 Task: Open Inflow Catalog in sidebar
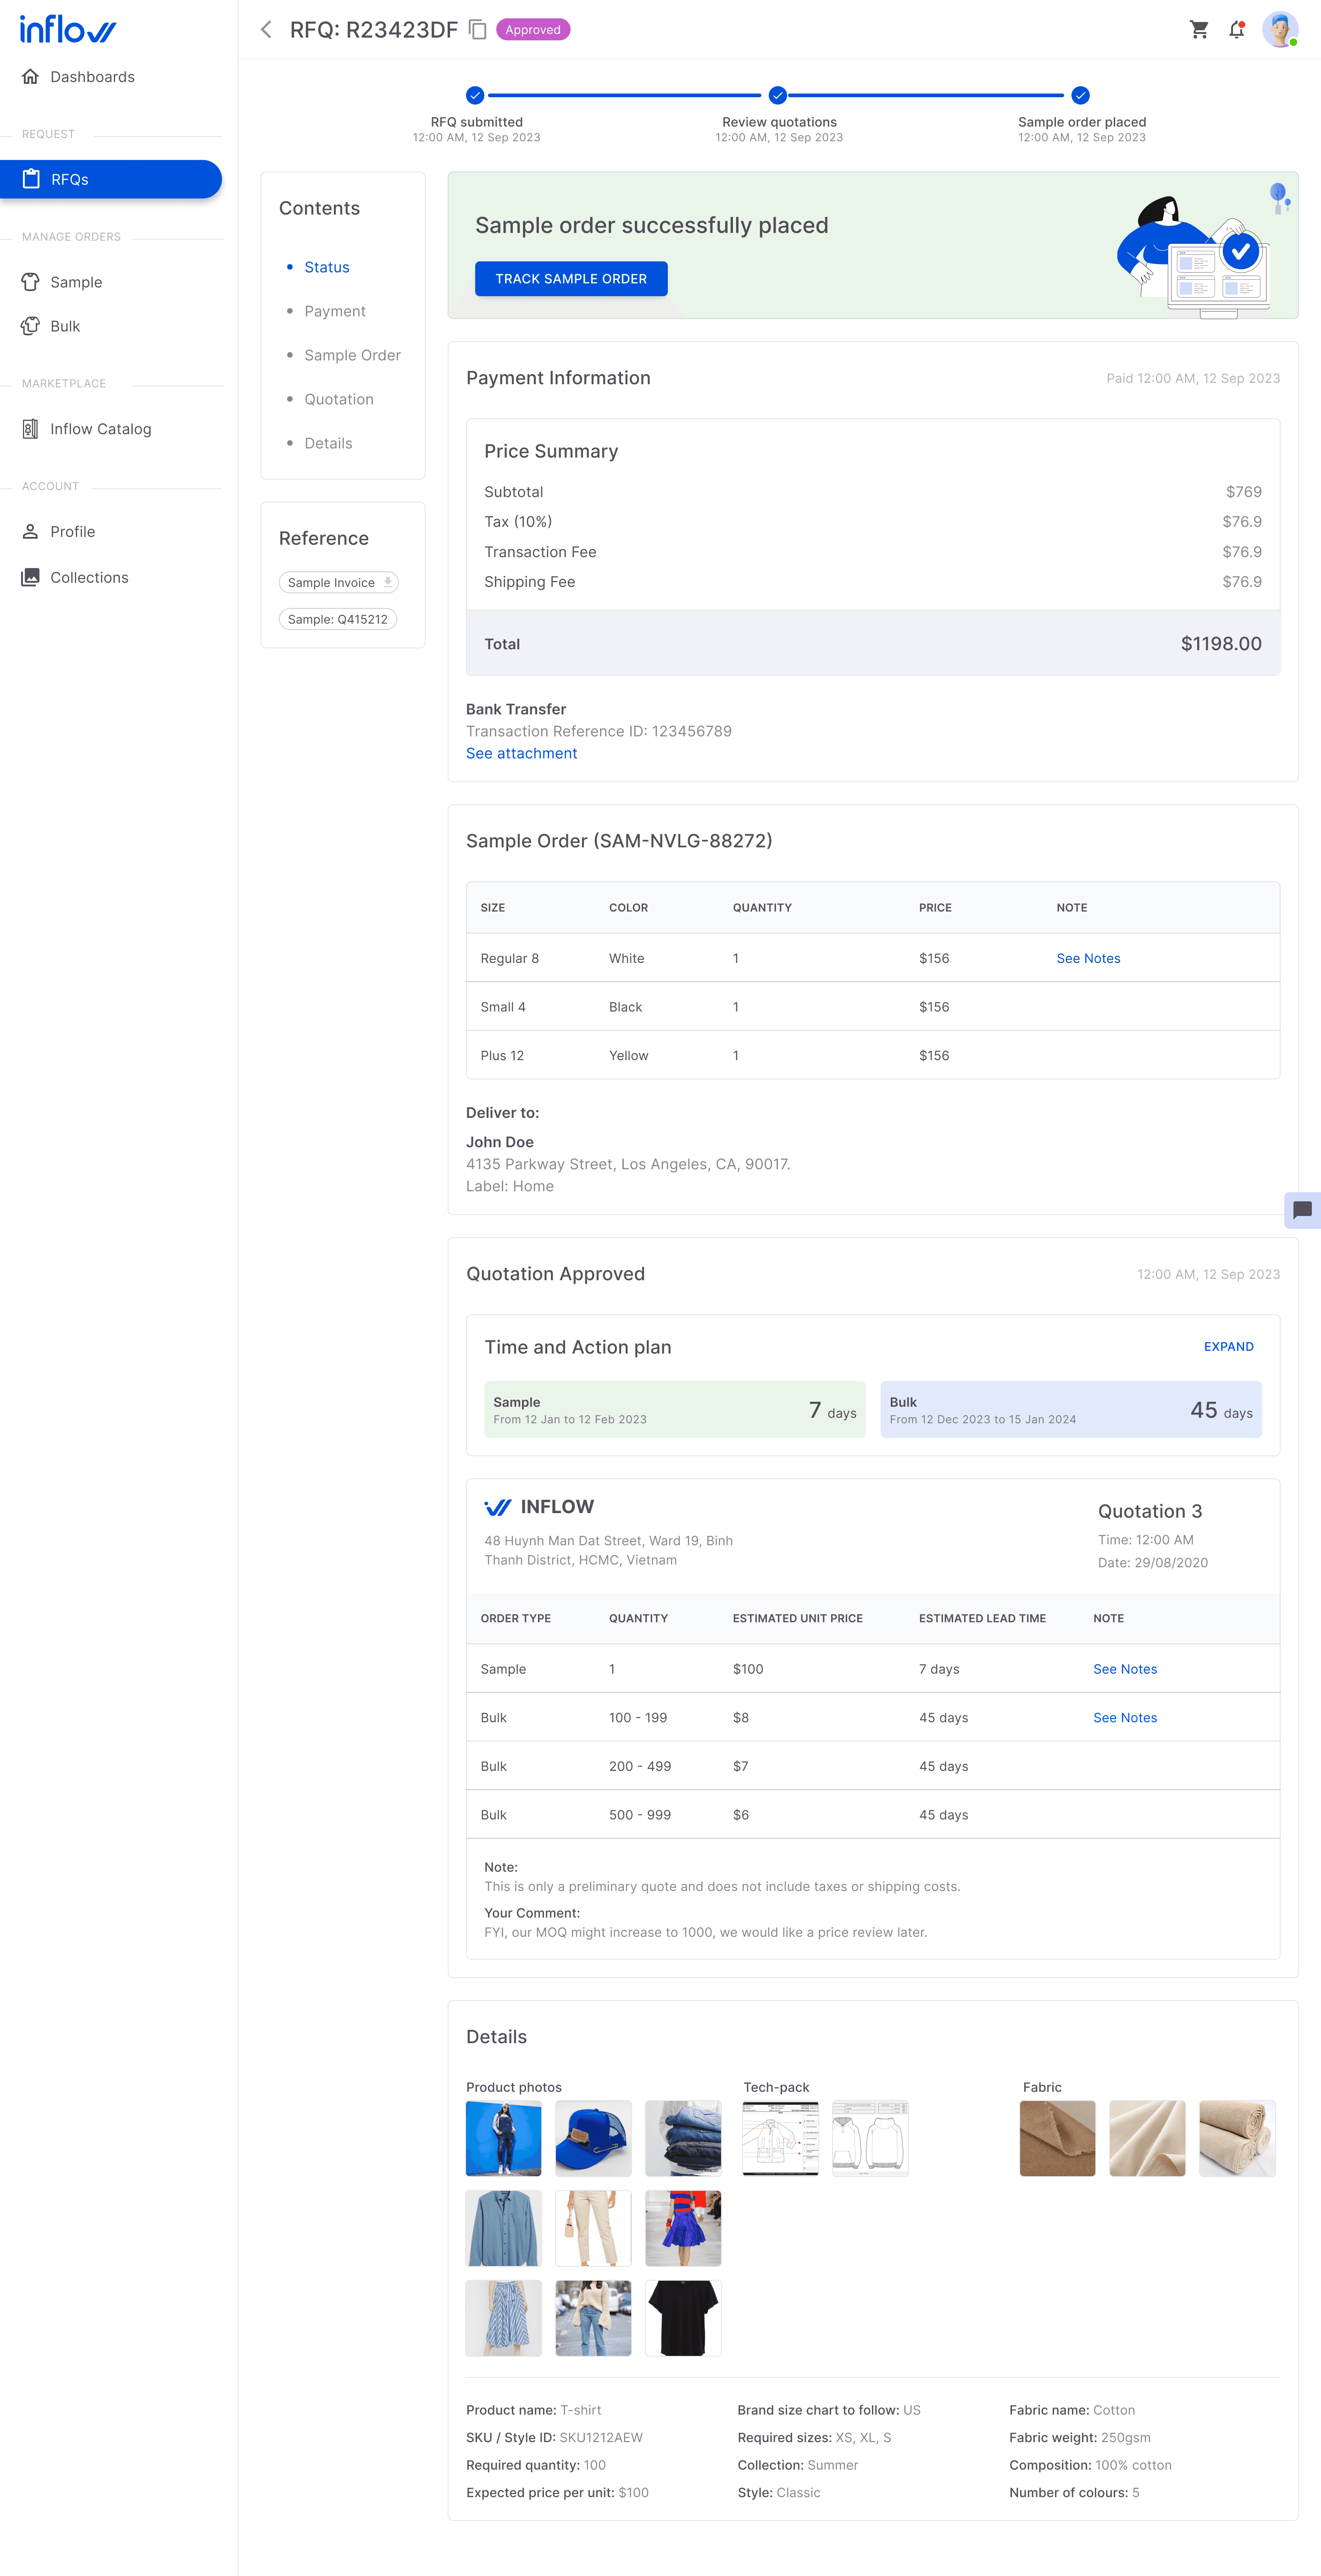coord(100,429)
